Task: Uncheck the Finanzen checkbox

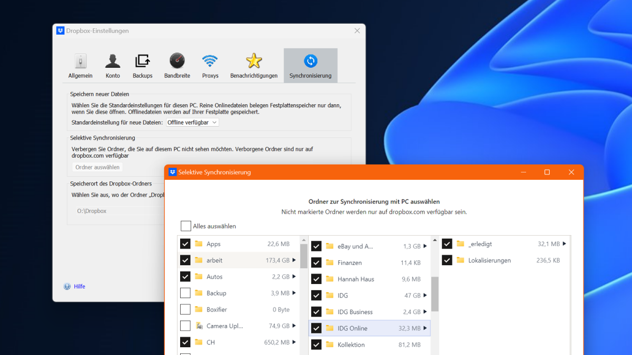Action: (x=316, y=262)
